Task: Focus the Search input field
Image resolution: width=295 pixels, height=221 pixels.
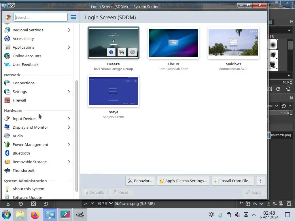Action: coord(40,17)
